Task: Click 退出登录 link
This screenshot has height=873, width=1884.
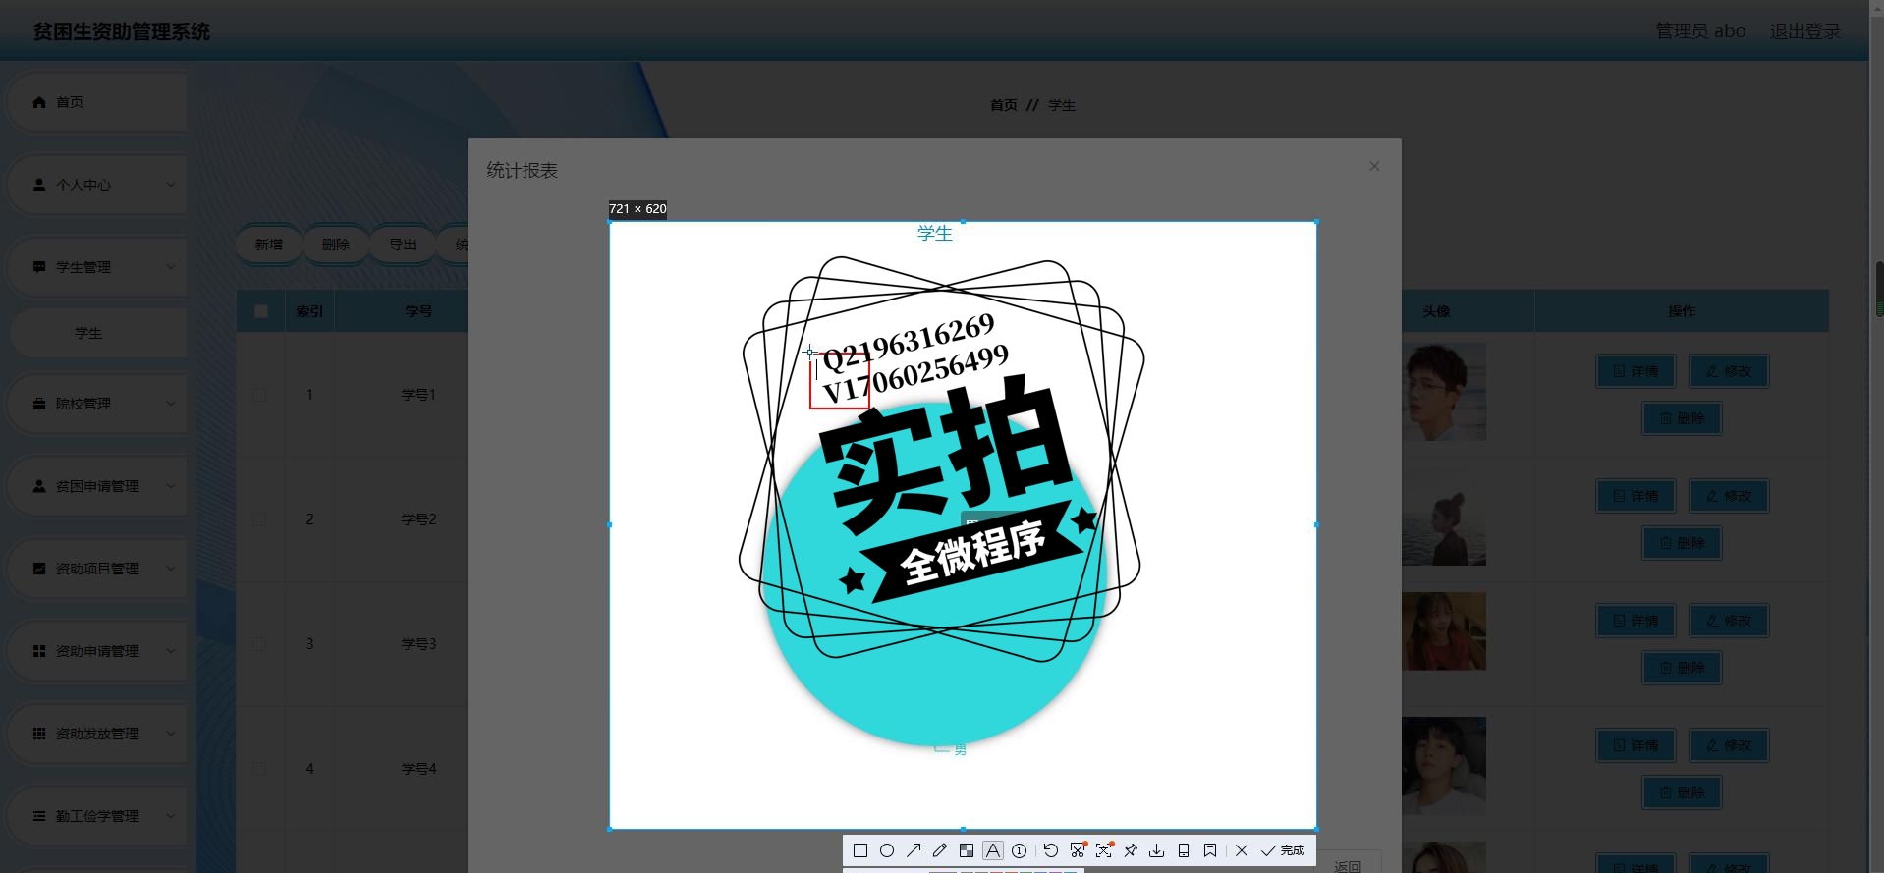Action: (1805, 31)
